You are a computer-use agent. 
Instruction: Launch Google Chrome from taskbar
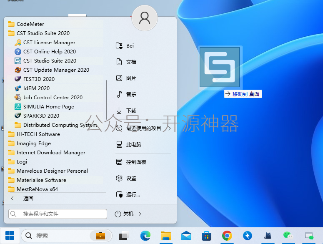tap(227, 236)
